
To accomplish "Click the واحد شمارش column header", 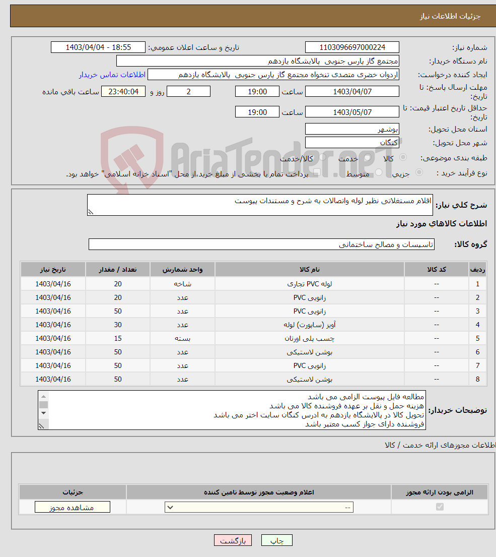I will coord(182,270).
